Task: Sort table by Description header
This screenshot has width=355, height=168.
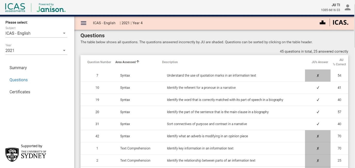Action: click(170, 62)
